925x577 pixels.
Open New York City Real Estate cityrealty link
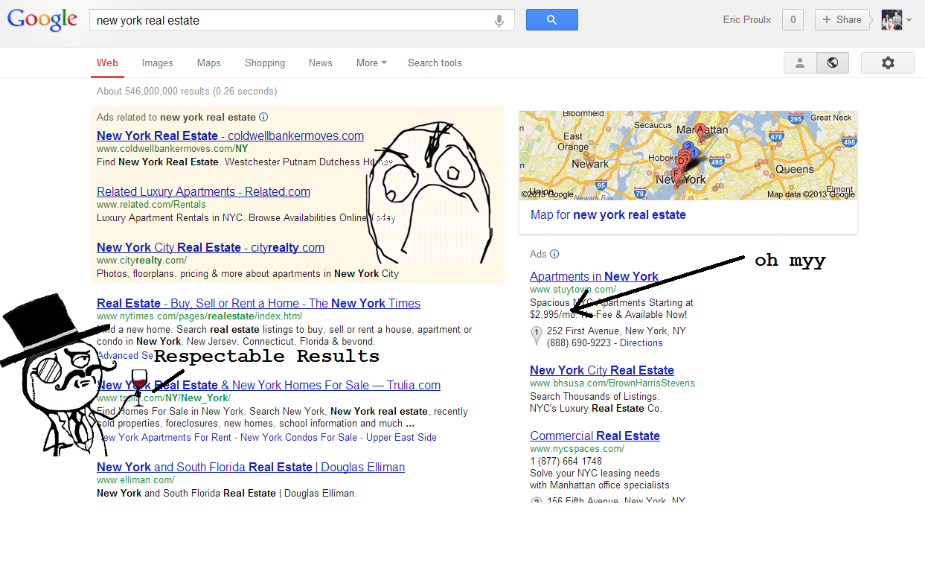pos(211,247)
